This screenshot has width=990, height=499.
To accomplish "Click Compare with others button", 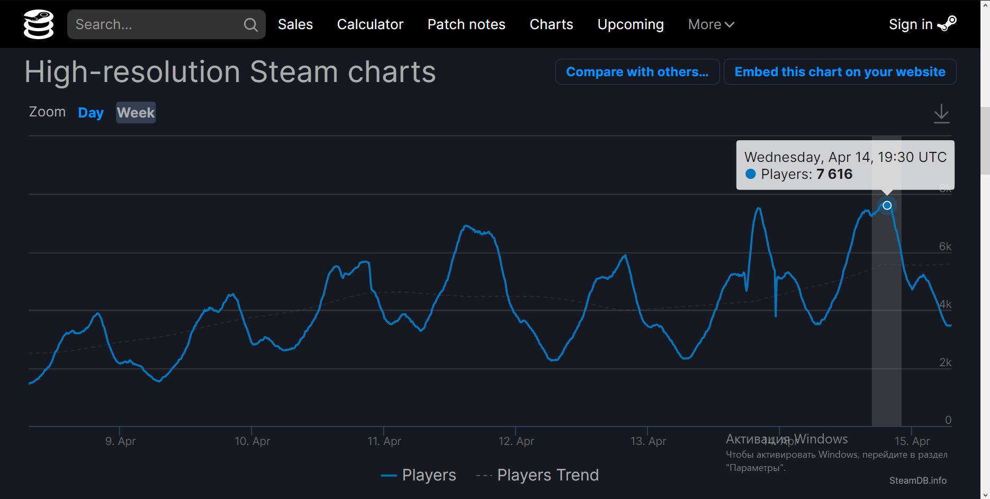I will click(637, 71).
